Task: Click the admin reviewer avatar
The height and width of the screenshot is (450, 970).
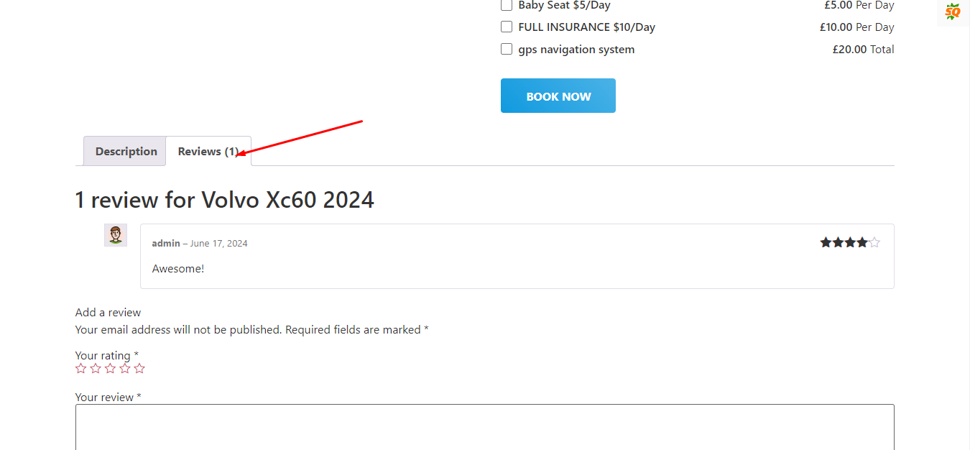Action: tap(116, 235)
